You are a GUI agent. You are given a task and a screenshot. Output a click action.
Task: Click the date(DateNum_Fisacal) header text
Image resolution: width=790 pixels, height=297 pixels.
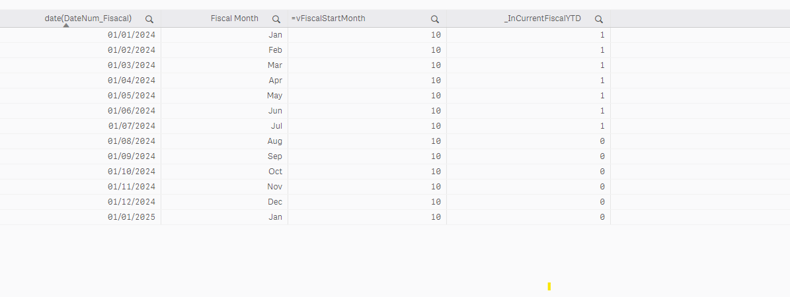click(x=88, y=18)
